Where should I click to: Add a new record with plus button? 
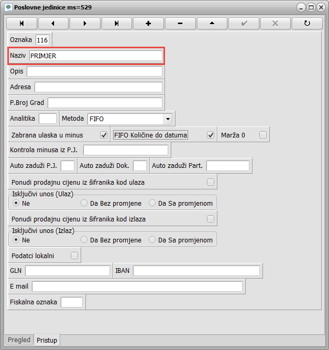[x=148, y=24]
